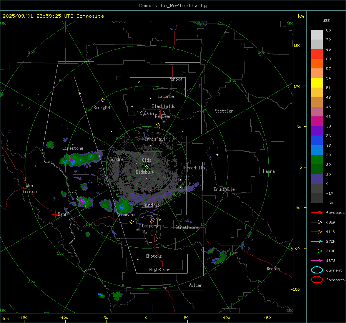The height and width of the screenshot is (323, 346).
Task: Select the Vulcan label
Action: pos(195,285)
